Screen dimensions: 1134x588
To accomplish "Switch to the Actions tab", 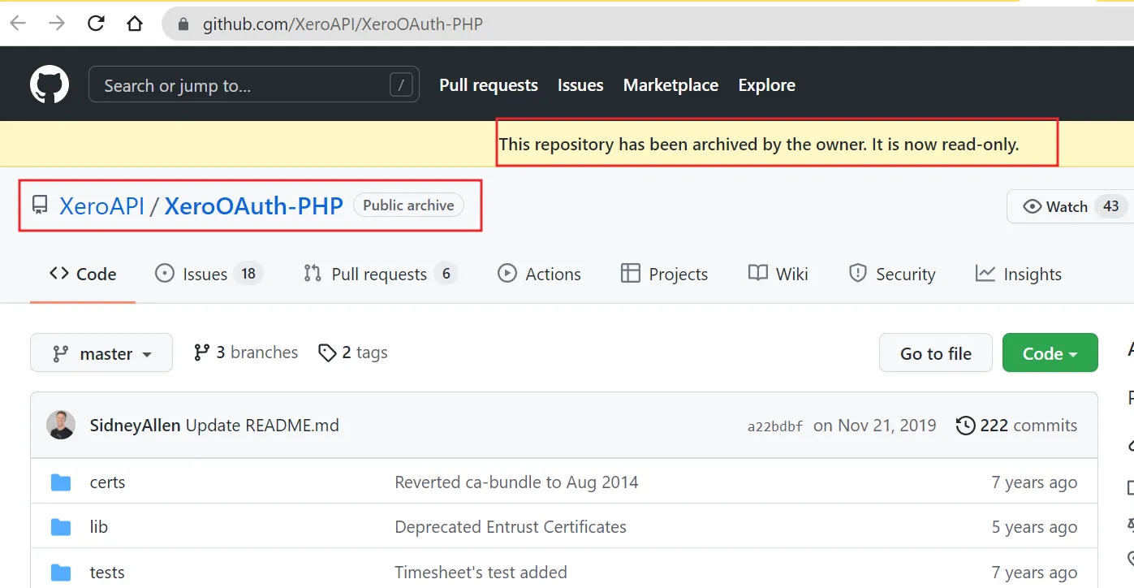I will point(539,275).
